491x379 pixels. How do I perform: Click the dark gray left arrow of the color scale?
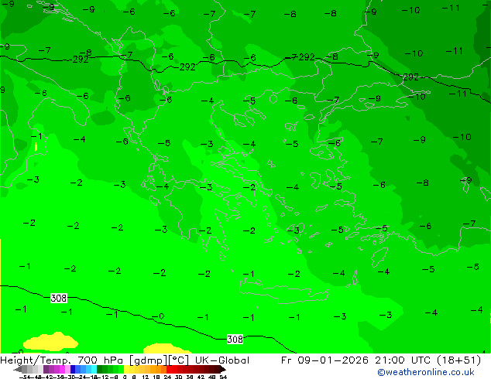coord(18,369)
